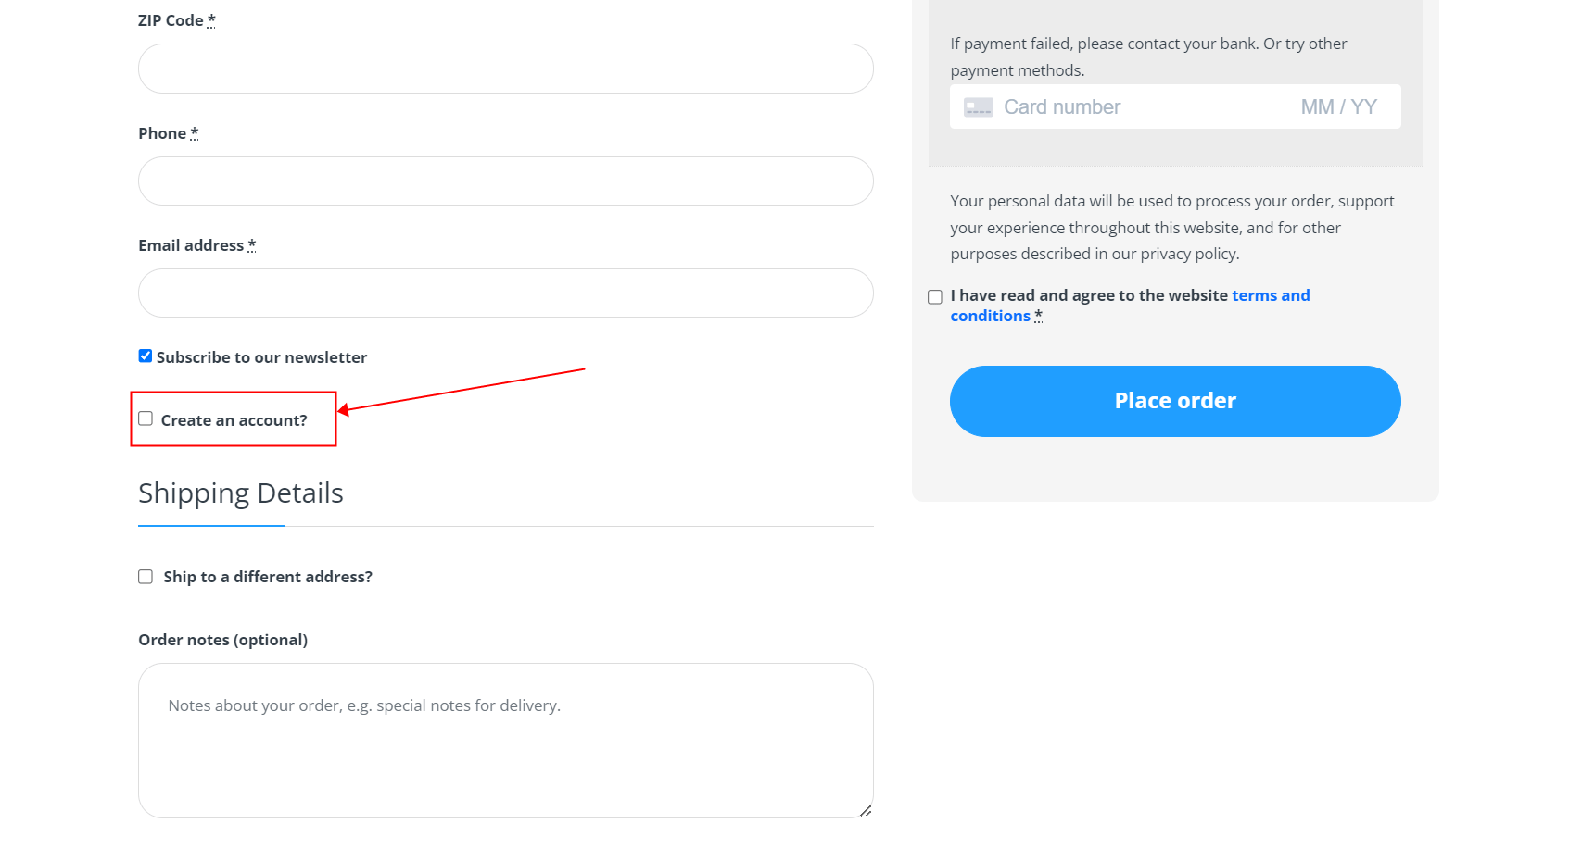Viewport: 1582px width, 861px height.
Task: Enable the Ship to a different address checkbox
Action: point(146,577)
